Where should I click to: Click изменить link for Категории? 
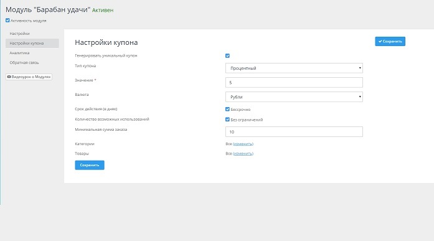pyautogui.click(x=243, y=144)
